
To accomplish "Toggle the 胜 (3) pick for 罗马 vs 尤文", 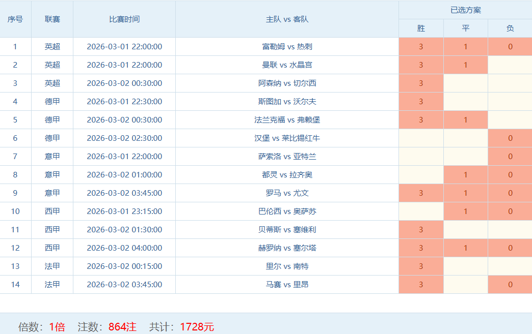I will click(x=421, y=193).
